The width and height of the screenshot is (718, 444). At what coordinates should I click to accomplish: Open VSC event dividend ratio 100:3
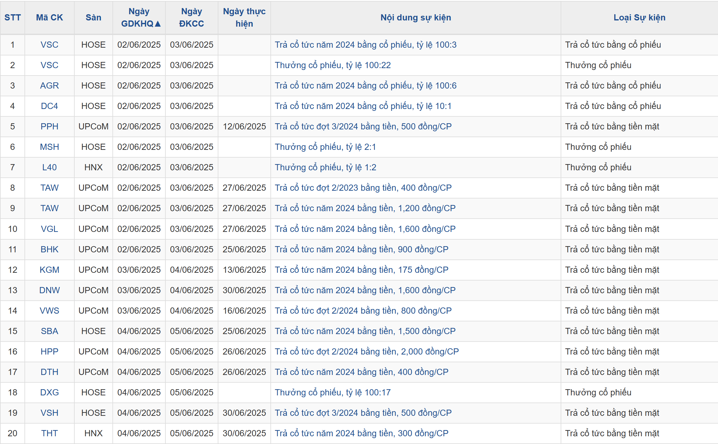tap(366, 45)
